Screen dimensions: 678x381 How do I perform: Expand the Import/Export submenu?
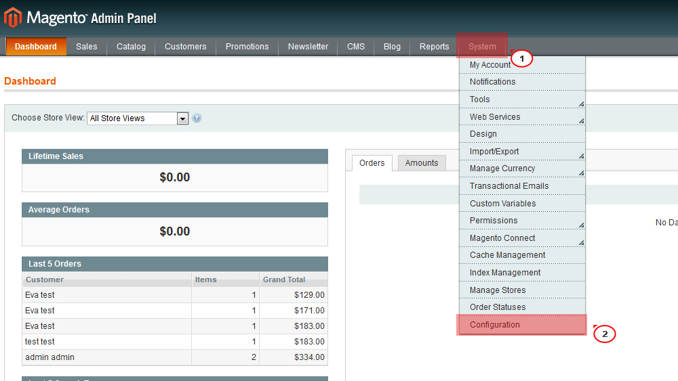pyautogui.click(x=582, y=156)
